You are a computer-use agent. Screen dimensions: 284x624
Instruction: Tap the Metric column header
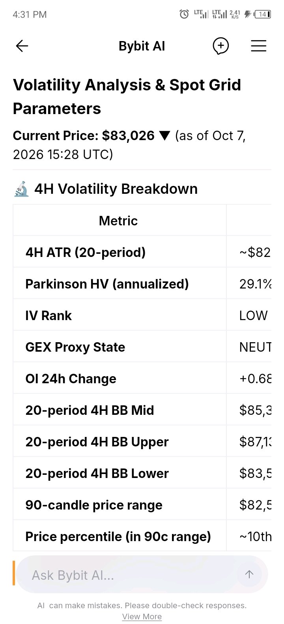coord(118,220)
